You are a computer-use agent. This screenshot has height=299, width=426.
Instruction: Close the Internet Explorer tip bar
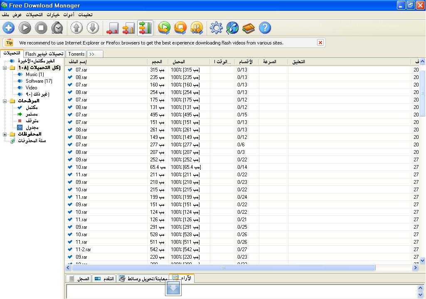pos(320,43)
